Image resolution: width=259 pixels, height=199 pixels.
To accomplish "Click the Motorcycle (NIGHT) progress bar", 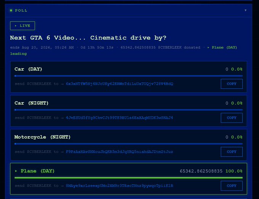I will [x=128, y=144].
